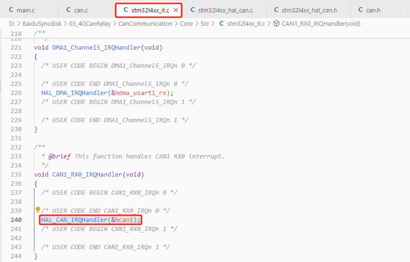This screenshot has width=410, height=262.
Task: Click comment USER CODE BEGIN CAN1_RX0_IRQn 0
Action: [x=109, y=193]
